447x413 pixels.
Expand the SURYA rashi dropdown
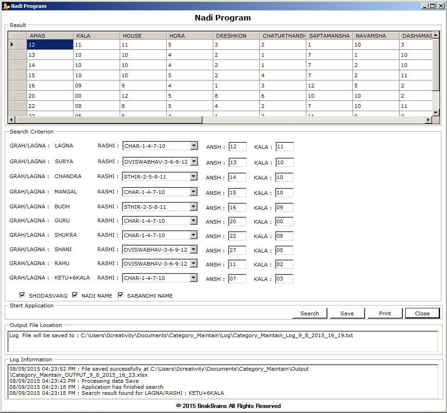point(194,161)
